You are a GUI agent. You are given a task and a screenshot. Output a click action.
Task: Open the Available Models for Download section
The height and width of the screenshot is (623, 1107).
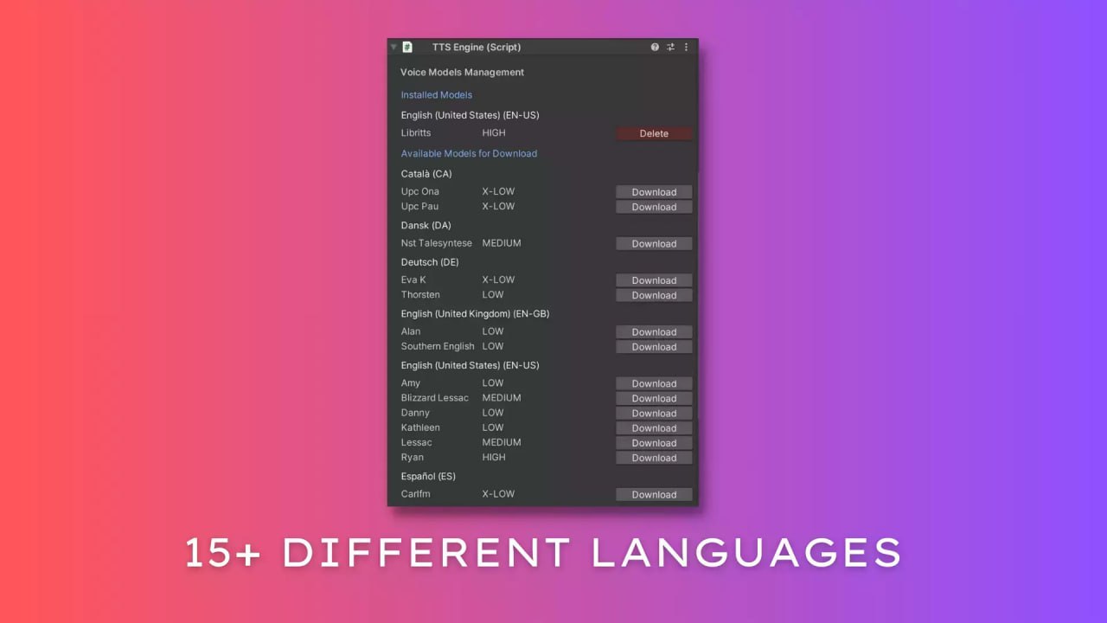pos(469,153)
